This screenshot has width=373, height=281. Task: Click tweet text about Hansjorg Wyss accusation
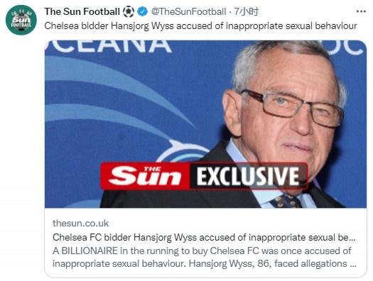pos(200,26)
